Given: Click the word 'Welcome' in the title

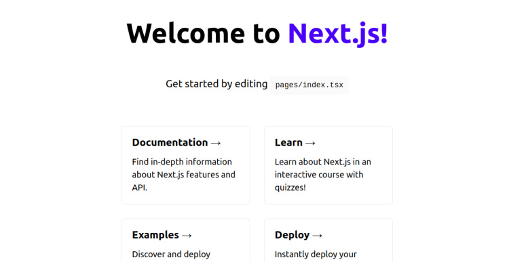Looking at the screenshot, I should (185, 33).
